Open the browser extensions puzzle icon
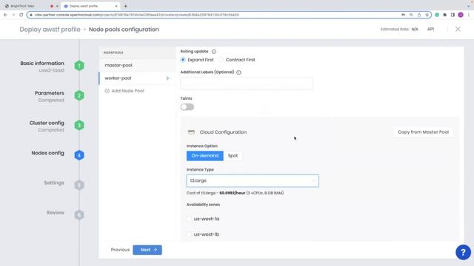This screenshot has height=266, width=474. [444, 15]
